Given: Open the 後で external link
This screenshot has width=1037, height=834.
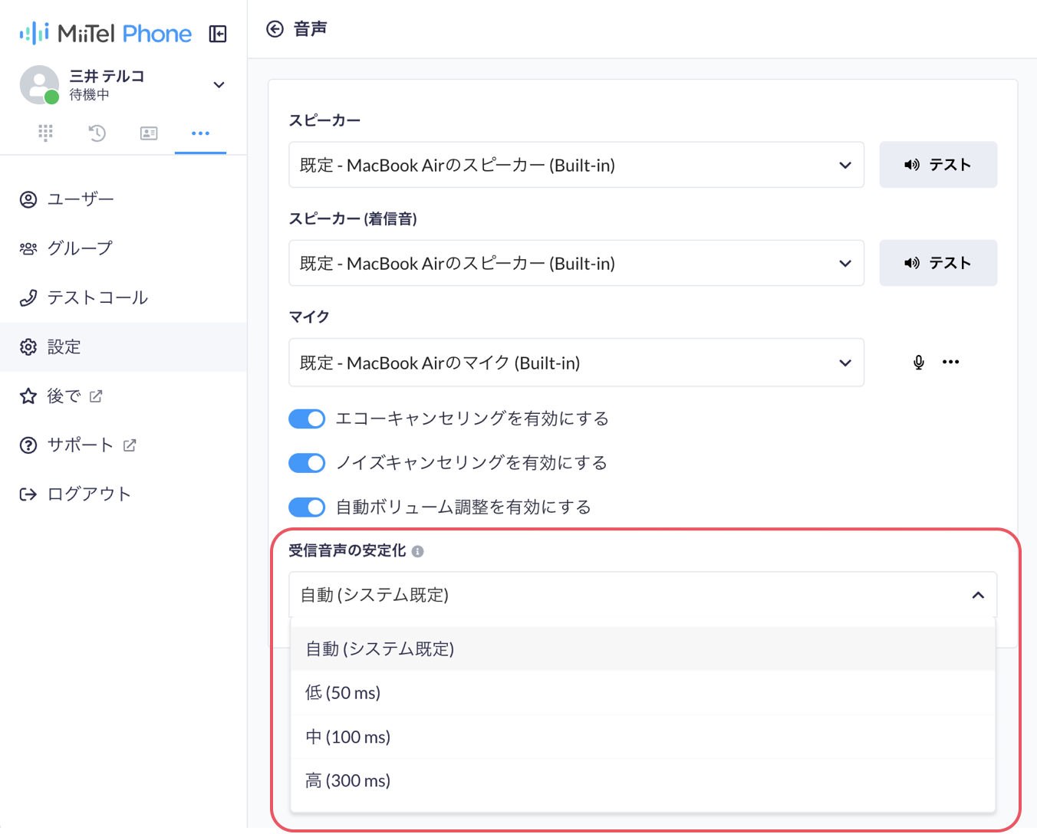Looking at the screenshot, I should (x=123, y=396).
